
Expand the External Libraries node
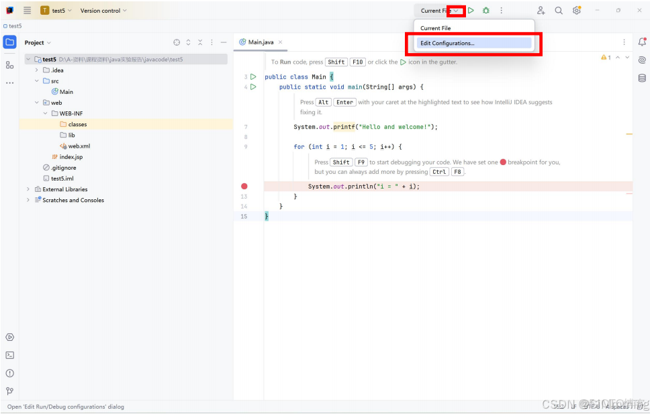27,189
